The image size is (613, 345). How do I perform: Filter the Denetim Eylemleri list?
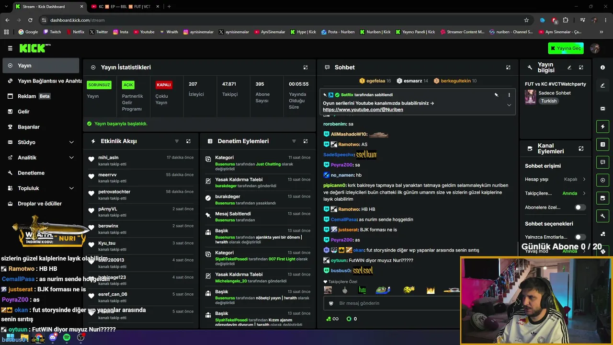coord(294,141)
